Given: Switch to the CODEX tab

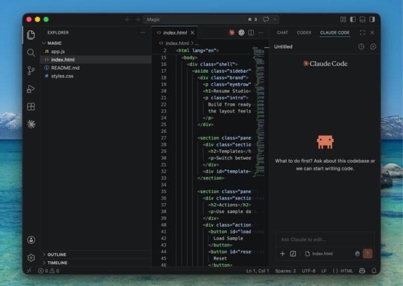Looking at the screenshot, I should click(x=304, y=33).
